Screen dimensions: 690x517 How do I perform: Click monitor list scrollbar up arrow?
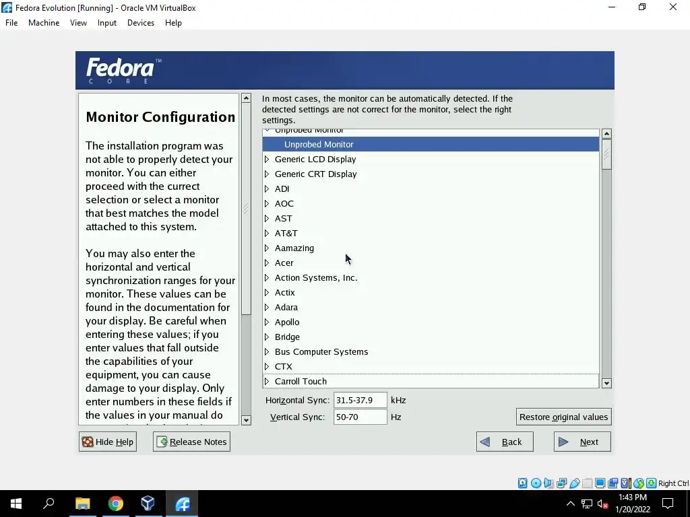tap(606, 133)
